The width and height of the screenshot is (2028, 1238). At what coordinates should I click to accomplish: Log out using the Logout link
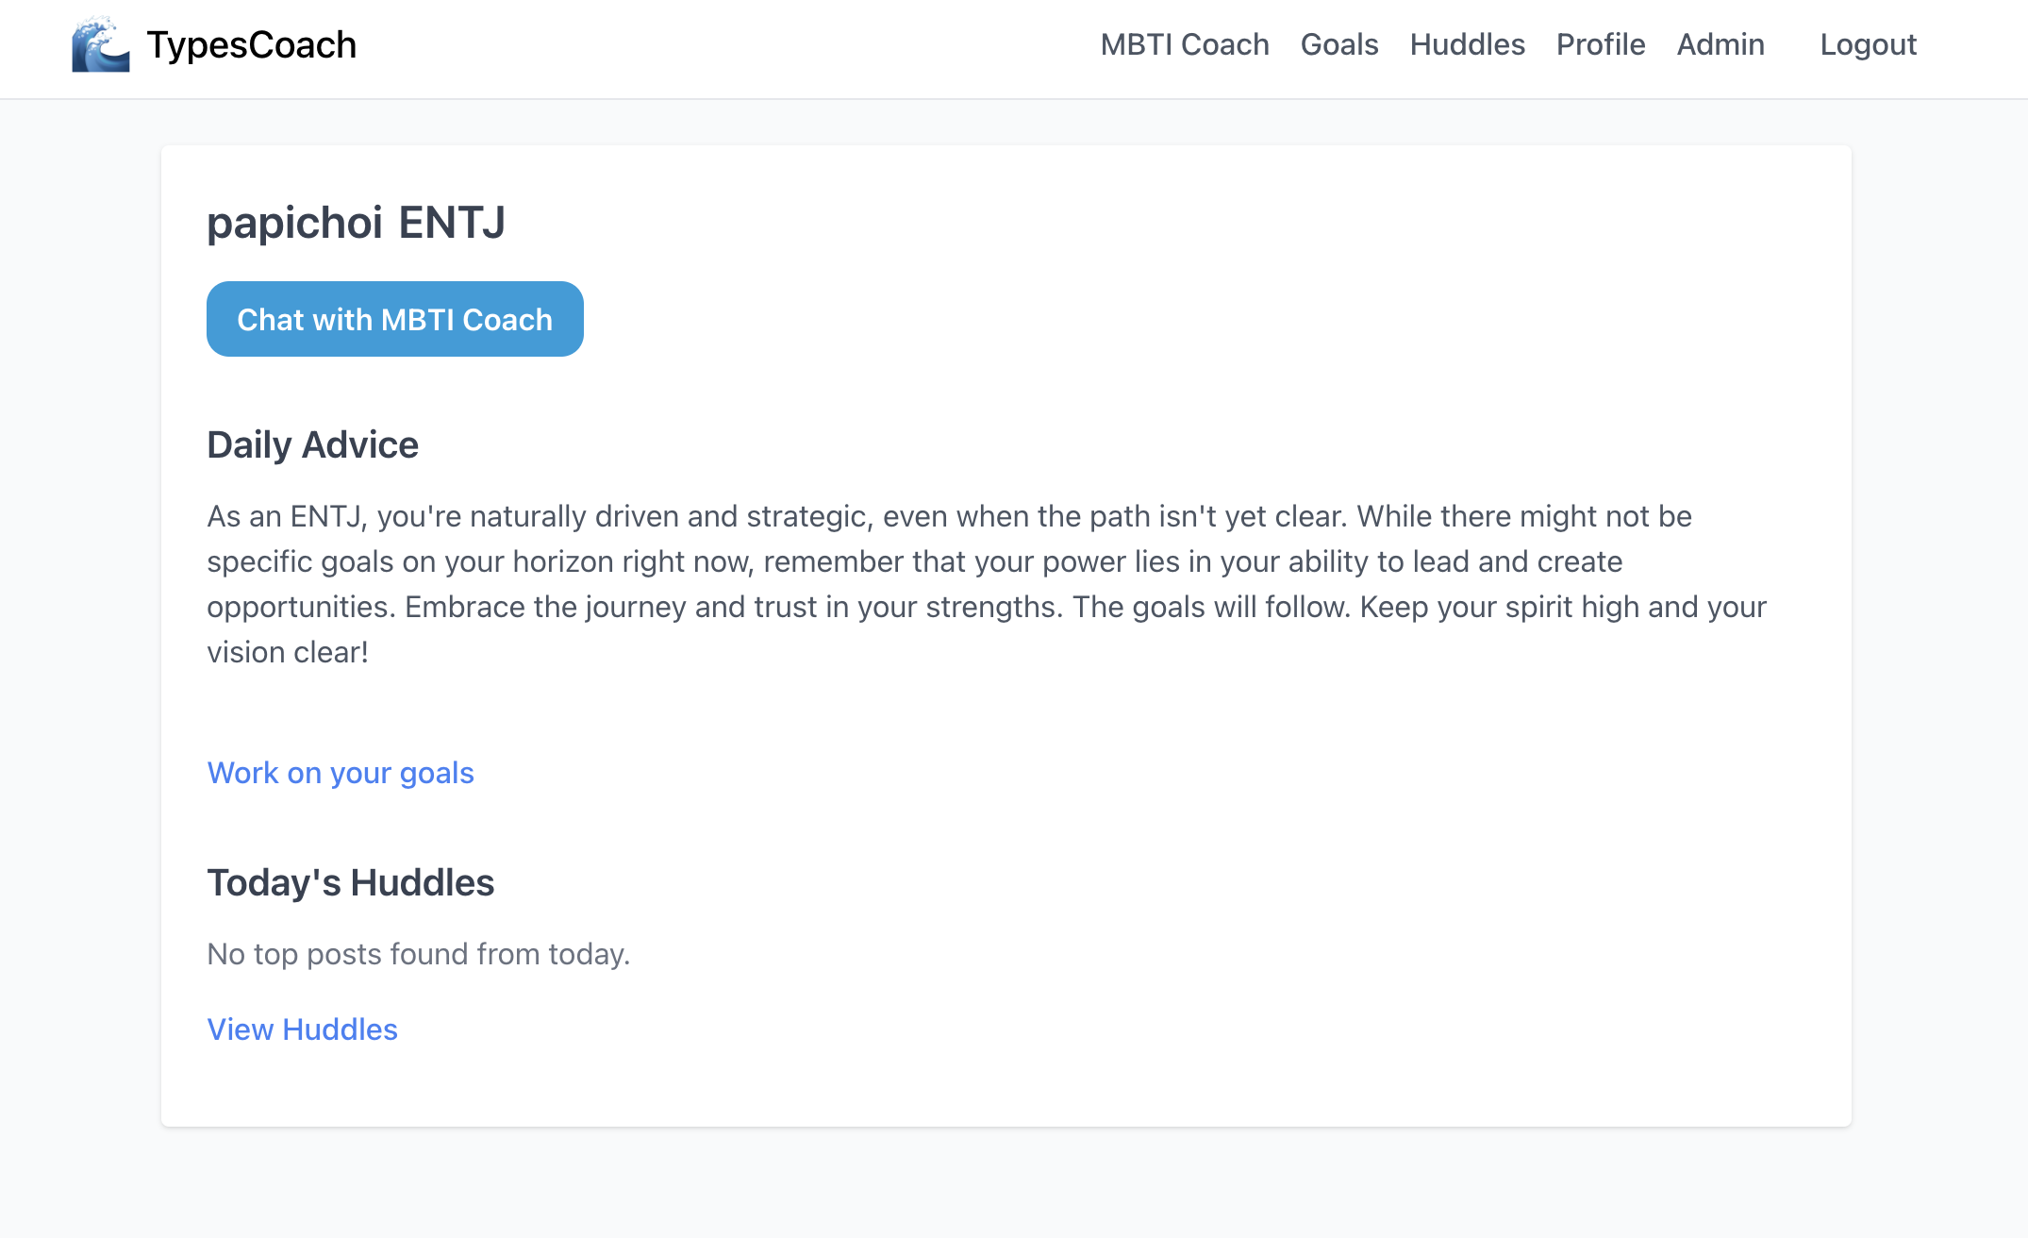[x=1868, y=44]
